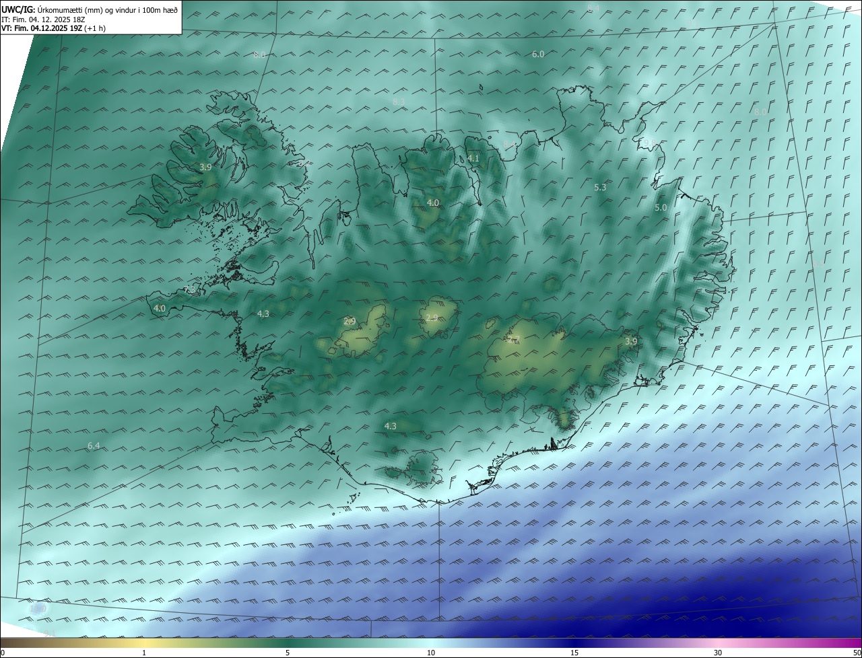
Task: Select the 4.0 value on Snæfellsnes peninsula tip
Action: coord(160,308)
